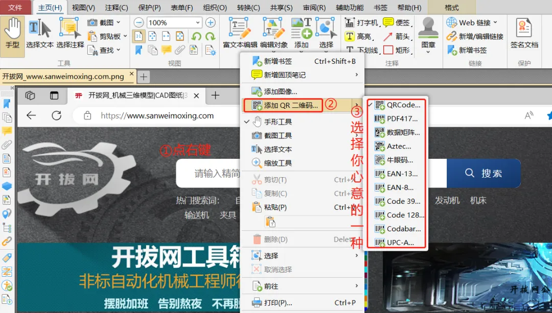Click Sign Document (签名文档) icon

click(524, 33)
